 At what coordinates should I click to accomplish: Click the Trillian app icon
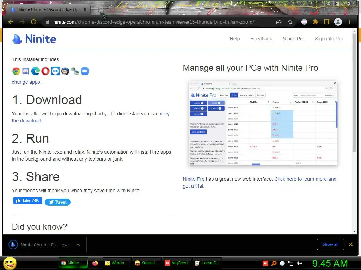(x=75, y=71)
